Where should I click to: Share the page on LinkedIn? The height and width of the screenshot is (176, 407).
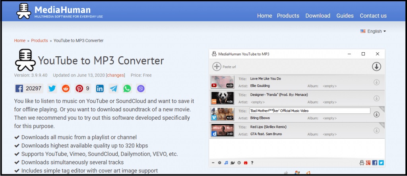100,88
